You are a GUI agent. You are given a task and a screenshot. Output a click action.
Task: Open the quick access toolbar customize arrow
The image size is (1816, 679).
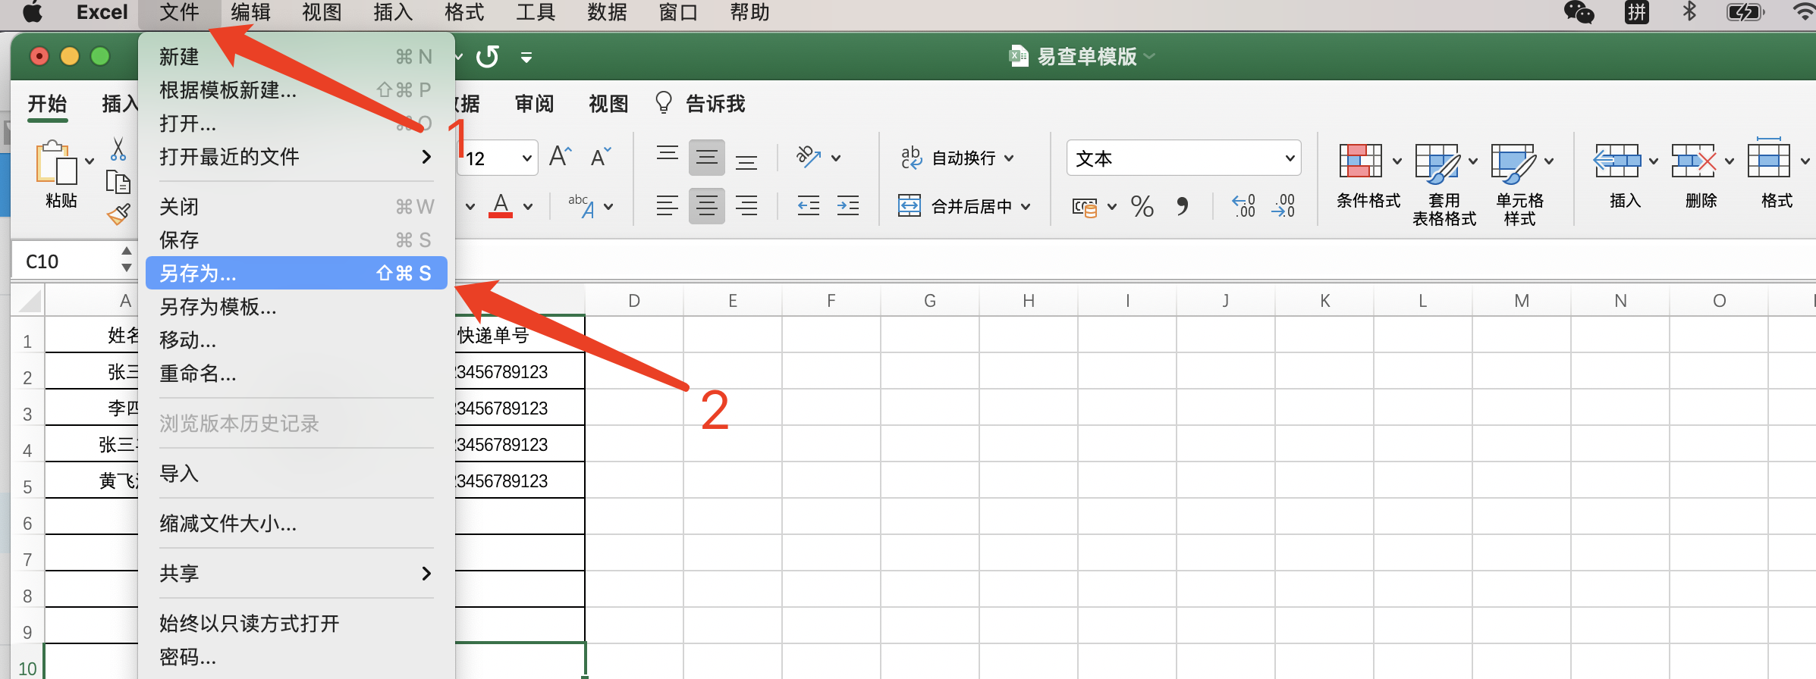coord(526,57)
